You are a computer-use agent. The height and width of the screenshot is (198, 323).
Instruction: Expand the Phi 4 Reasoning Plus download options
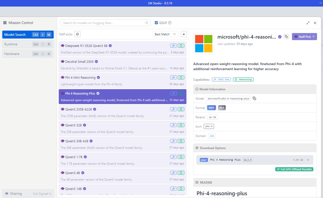(308, 160)
